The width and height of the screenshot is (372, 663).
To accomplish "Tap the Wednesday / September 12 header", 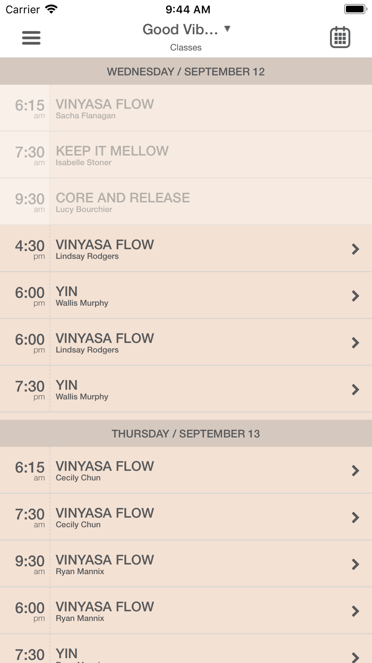I will tap(186, 72).
